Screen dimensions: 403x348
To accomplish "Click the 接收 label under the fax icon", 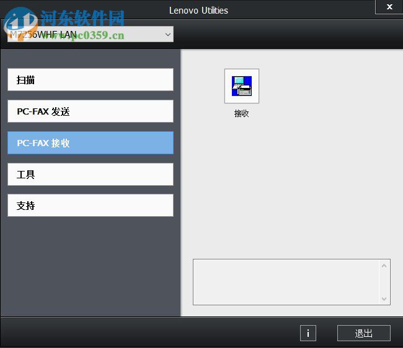I will tap(242, 113).
